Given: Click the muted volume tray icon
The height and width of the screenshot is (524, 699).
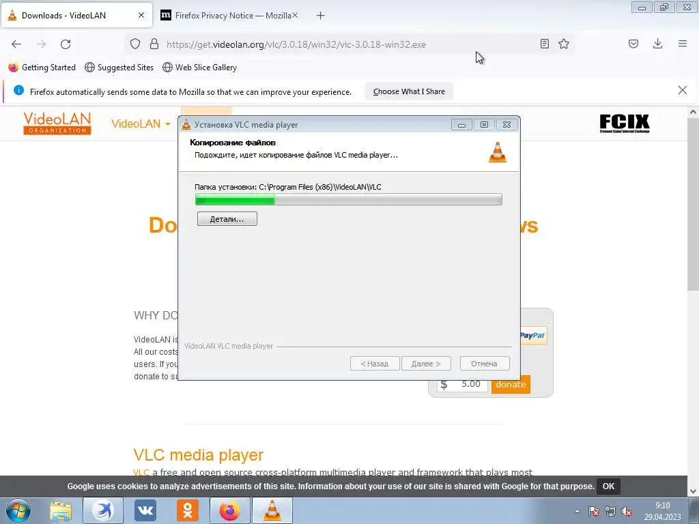Looking at the screenshot, I should [627, 511].
